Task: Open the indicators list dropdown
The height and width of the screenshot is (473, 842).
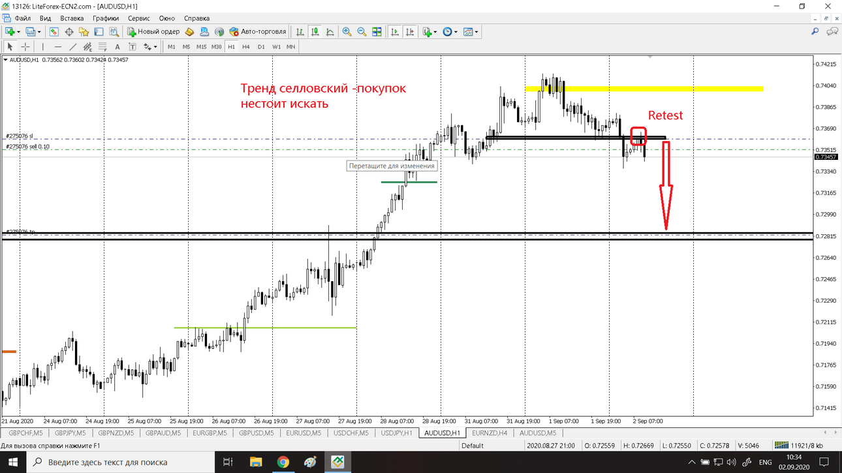Action: pos(429,31)
